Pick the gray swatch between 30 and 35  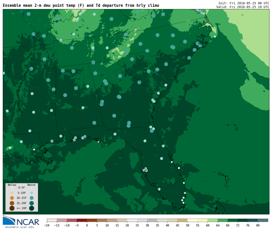pyautogui.click(x=152, y=220)
